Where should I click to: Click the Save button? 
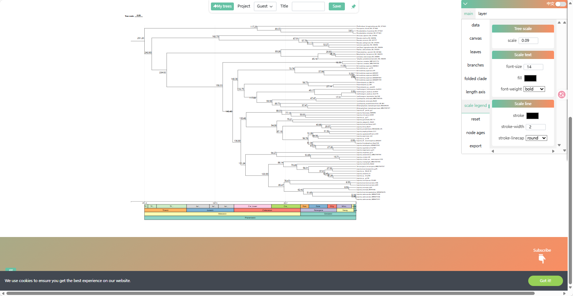pyautogui.click(x=337, y=6)
